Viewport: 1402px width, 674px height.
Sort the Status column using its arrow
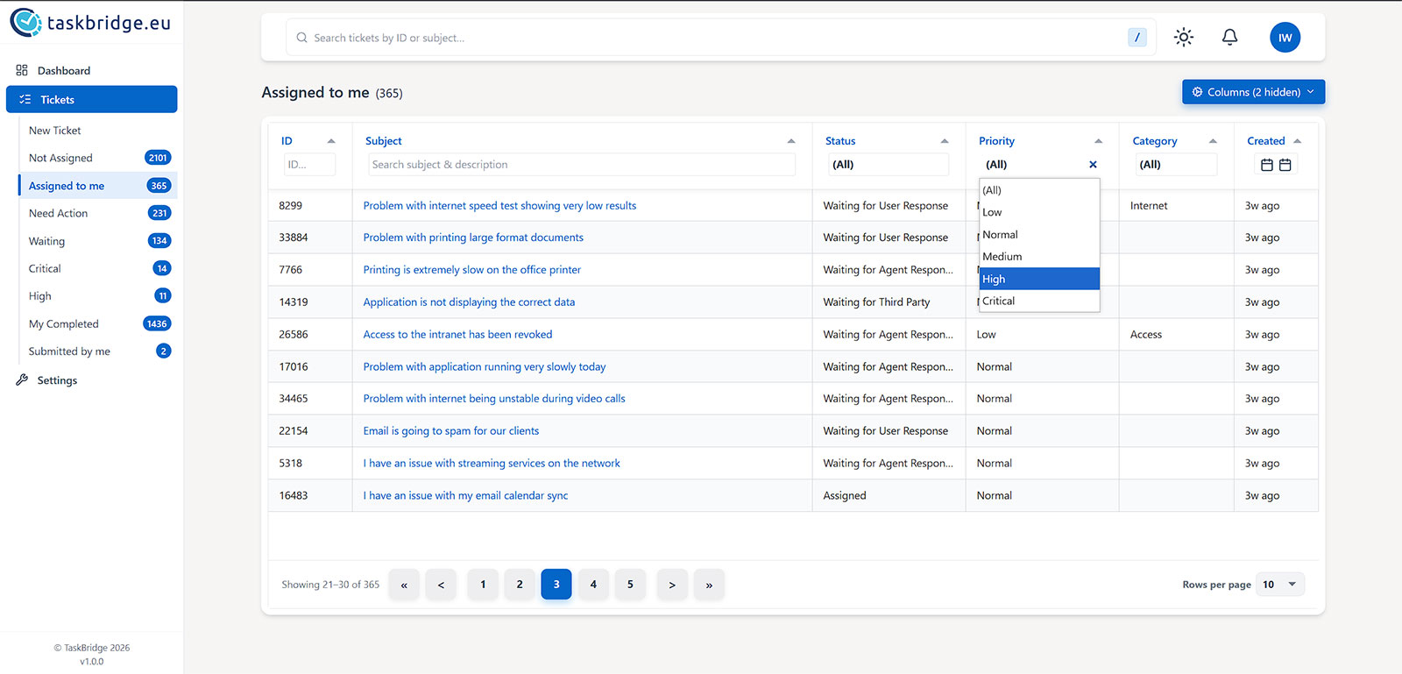pos(945,141)
